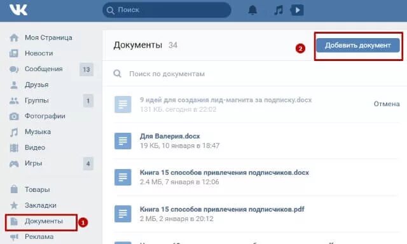Open Игры in the sidebar
Screen dimensions: 407x244
click(34, 163)
